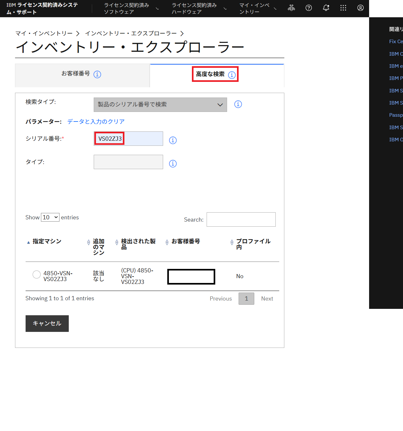Go to Next page of results

pyautogui.click(x=267, y=299)
